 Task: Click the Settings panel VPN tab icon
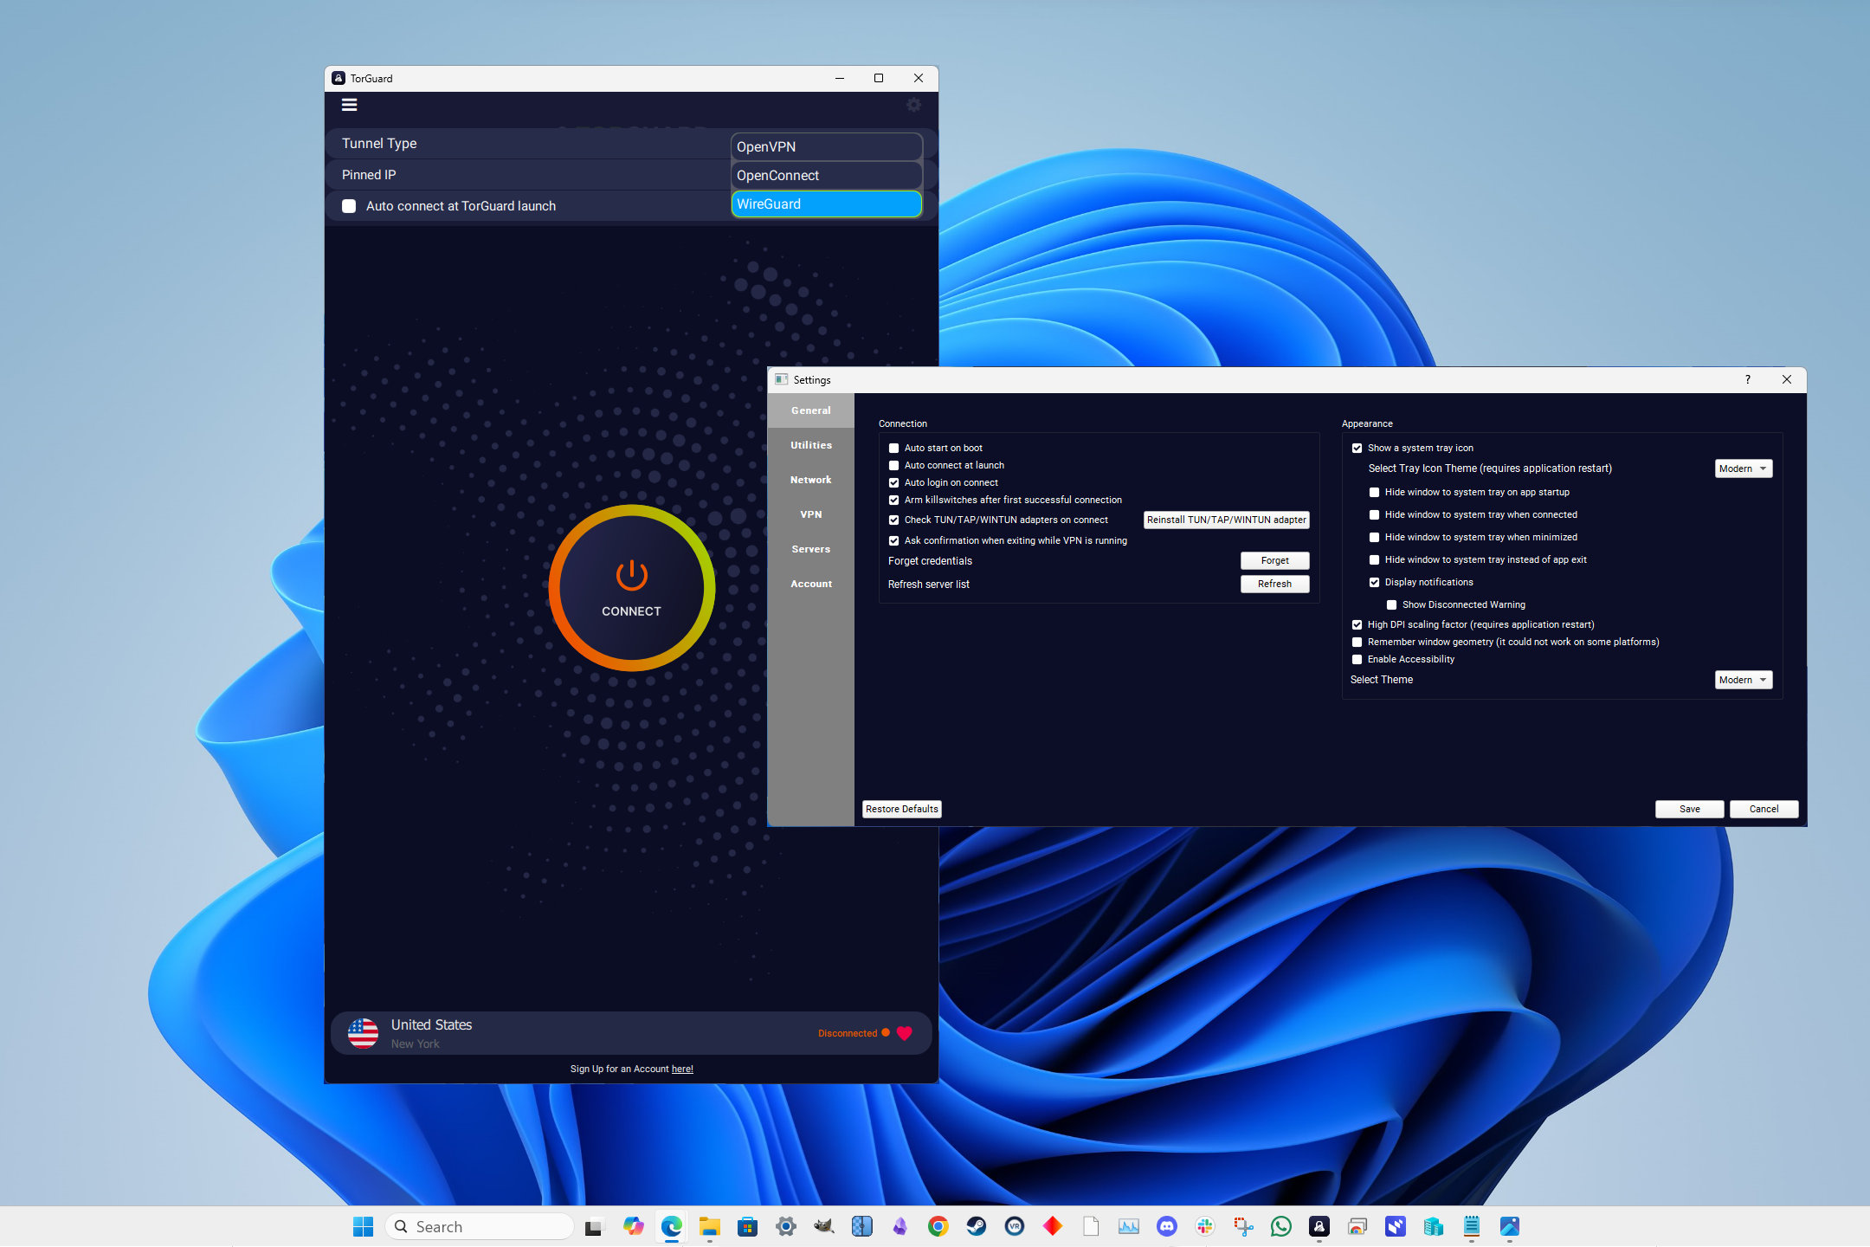(809, 514)
